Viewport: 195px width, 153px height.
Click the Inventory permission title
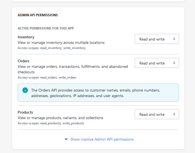pos(26,37)
